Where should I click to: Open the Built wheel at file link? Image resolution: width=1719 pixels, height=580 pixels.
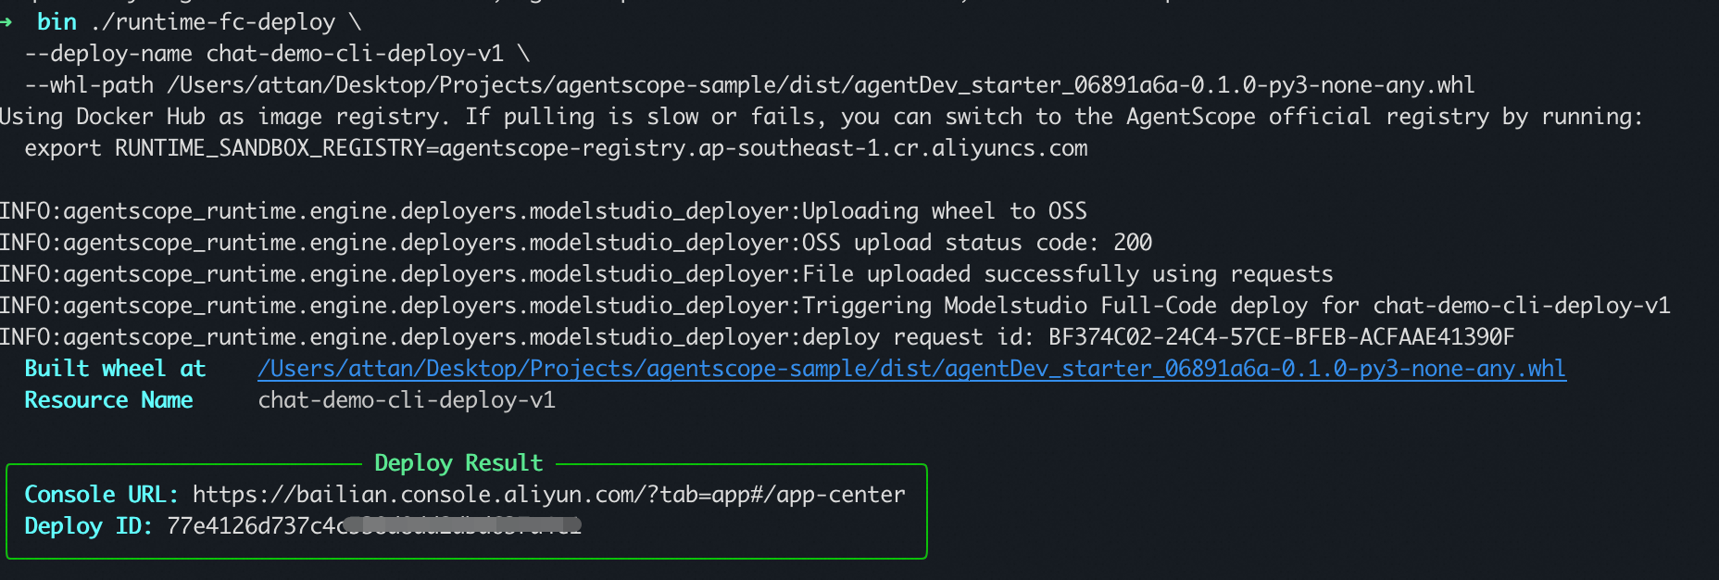[x=911, y=369]
